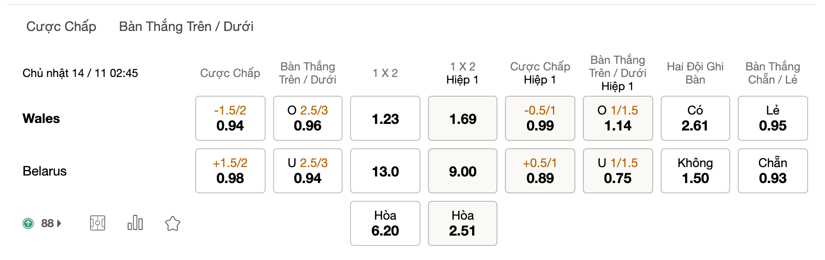Select Belarus handicap +1.5/2 odds 0.98
The height and width of the screenshot is (260, 825).
tap(230, 171)
